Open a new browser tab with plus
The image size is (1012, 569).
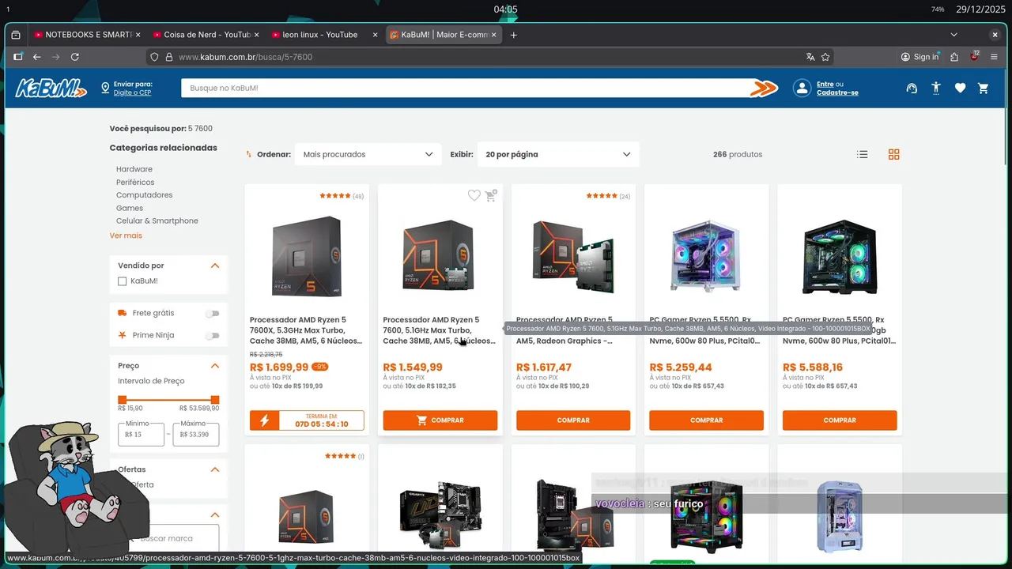(514, 35)
